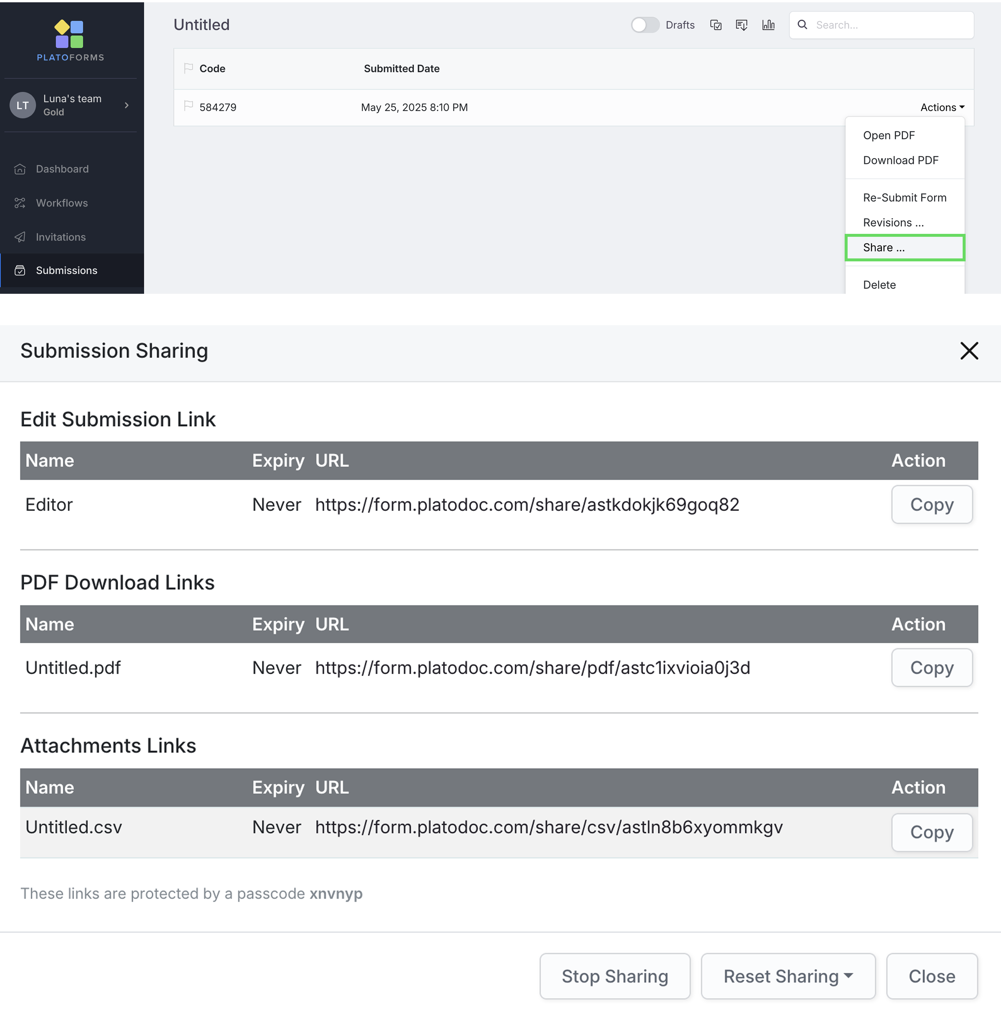The image size is (1001, 1015).
Task: Choose Re-Submit Form menu entry
Action: [904, 197]
